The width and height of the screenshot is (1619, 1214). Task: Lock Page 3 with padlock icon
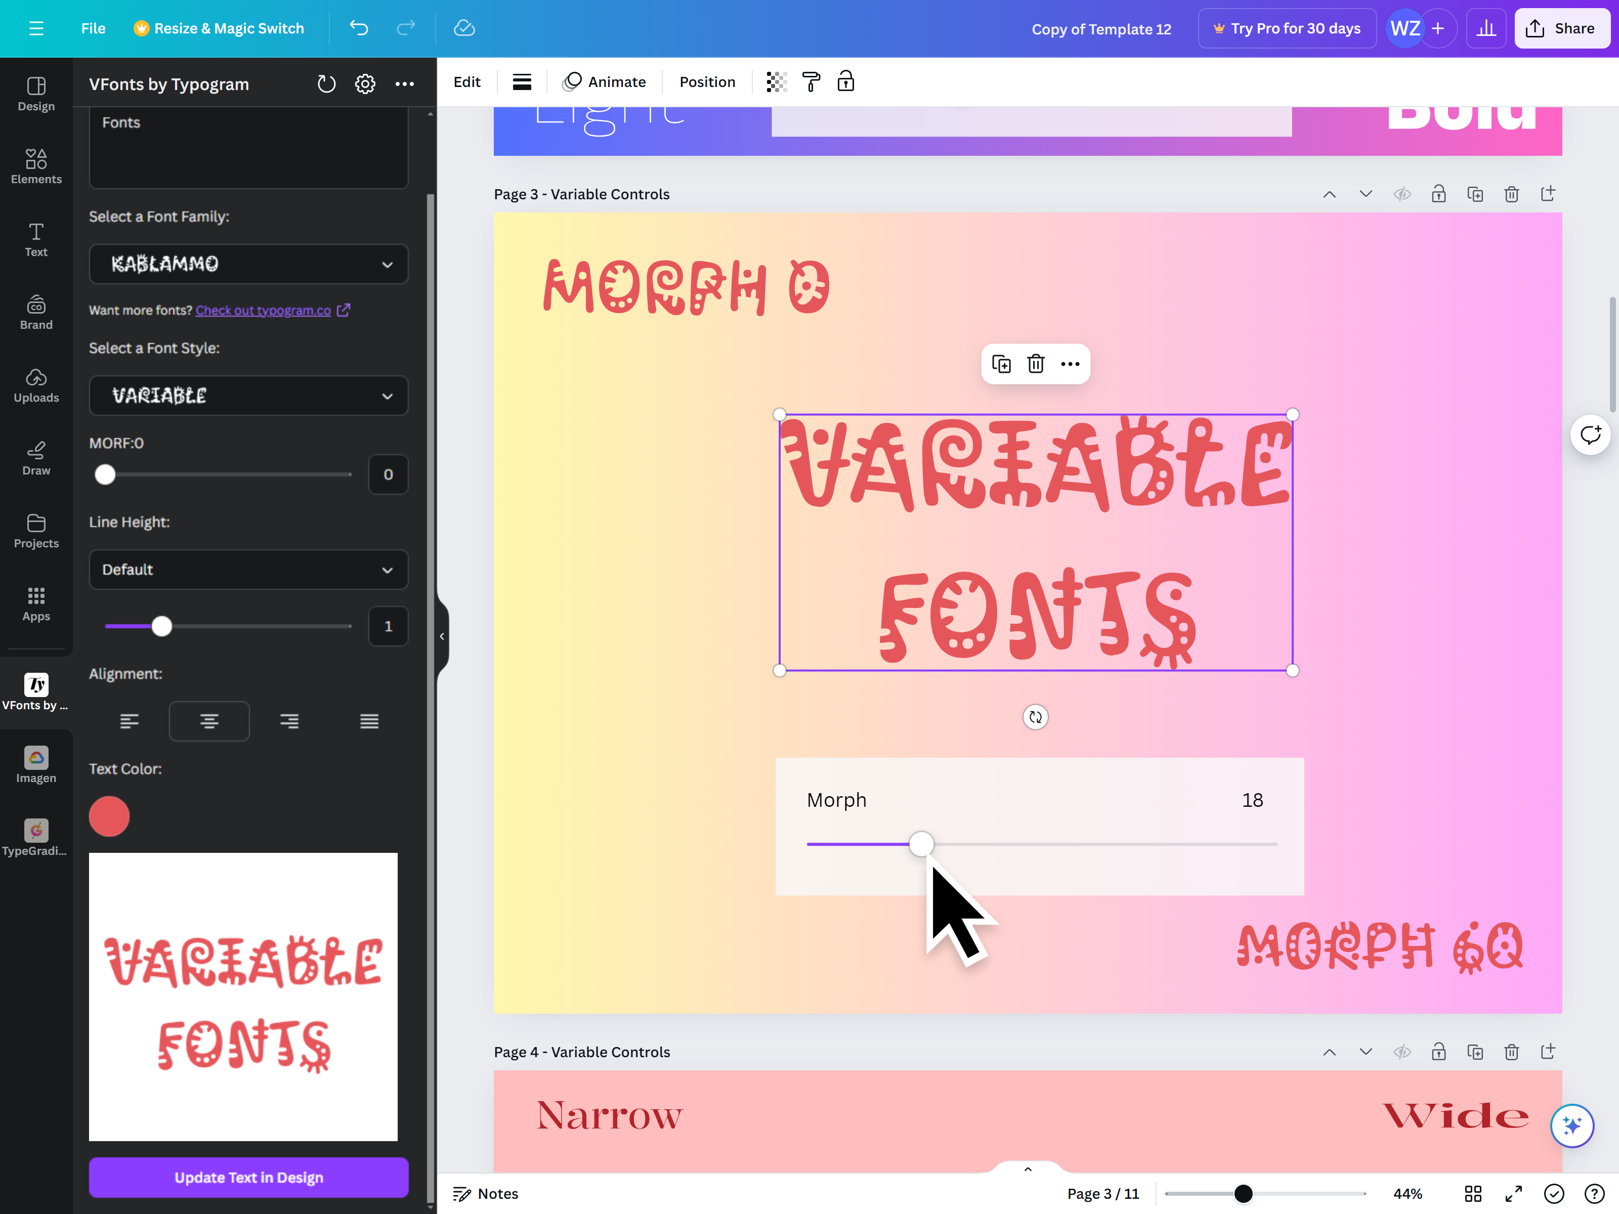tap(1438, 194)
